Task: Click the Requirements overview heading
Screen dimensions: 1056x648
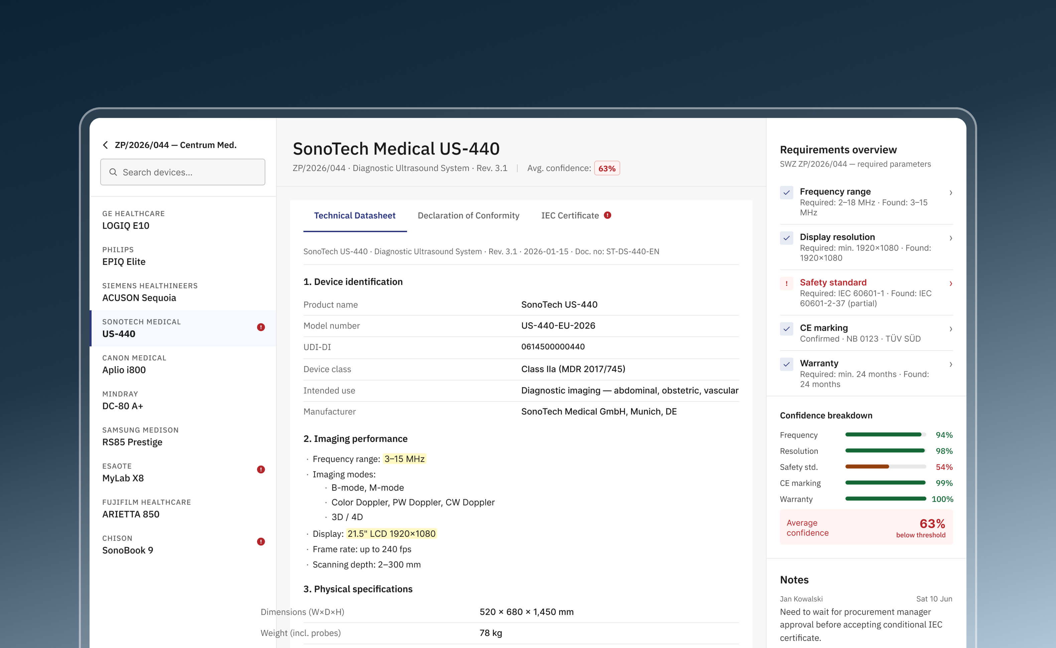Action: [838, 150]
